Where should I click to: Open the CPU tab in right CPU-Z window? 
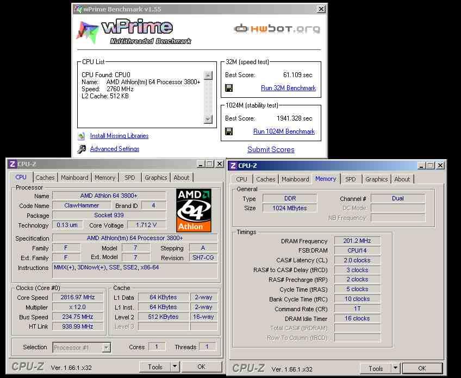tap(242, 179)
